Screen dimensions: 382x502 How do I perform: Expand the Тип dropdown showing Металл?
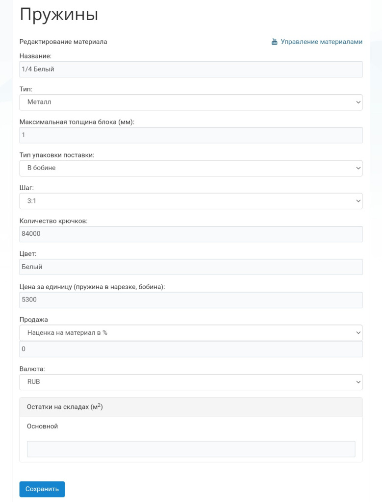coord(191,102)
